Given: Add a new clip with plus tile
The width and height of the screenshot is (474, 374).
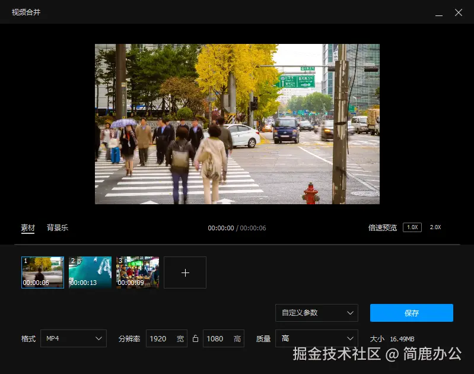Looking at the screenshot, I should click(x=185, y=272).
